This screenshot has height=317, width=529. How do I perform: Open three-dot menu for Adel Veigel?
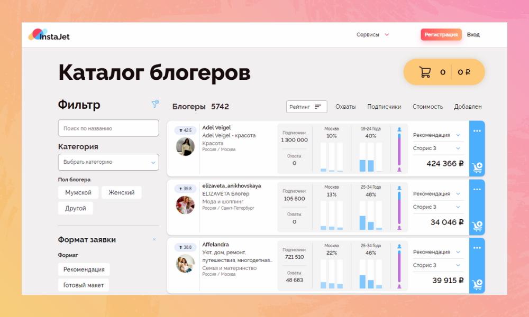click(x=477, y=131)
